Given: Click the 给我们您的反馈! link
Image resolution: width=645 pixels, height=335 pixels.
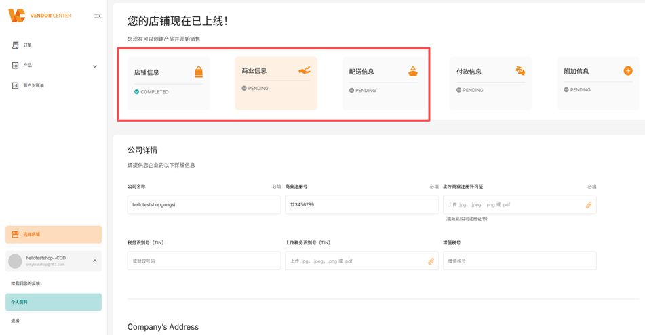Looking at the screenshot, I should pyautogui.click(x=26, y=284).
